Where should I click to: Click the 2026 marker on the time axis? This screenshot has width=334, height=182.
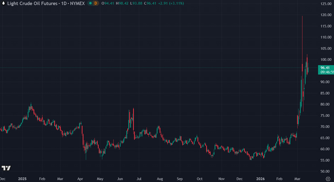pos(261,179)
